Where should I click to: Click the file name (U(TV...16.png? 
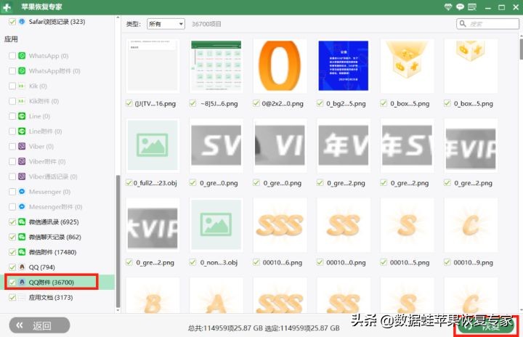pos(155,103)
